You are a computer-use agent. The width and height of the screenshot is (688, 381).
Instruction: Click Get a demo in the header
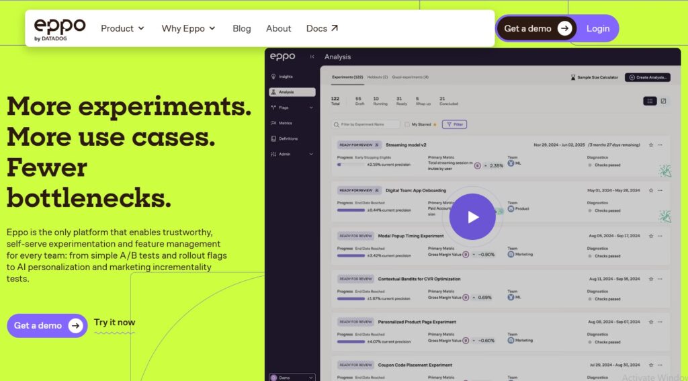537,28
